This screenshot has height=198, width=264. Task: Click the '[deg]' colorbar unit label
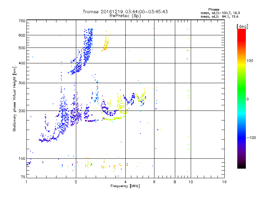pyautogui.click(x=242, y=26)
